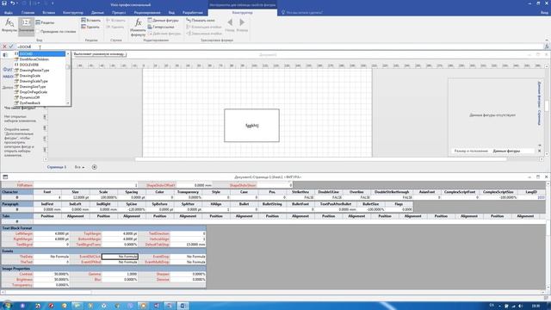
Task: Click the ShapeSheet window system icon
Action: pos(5,177)
